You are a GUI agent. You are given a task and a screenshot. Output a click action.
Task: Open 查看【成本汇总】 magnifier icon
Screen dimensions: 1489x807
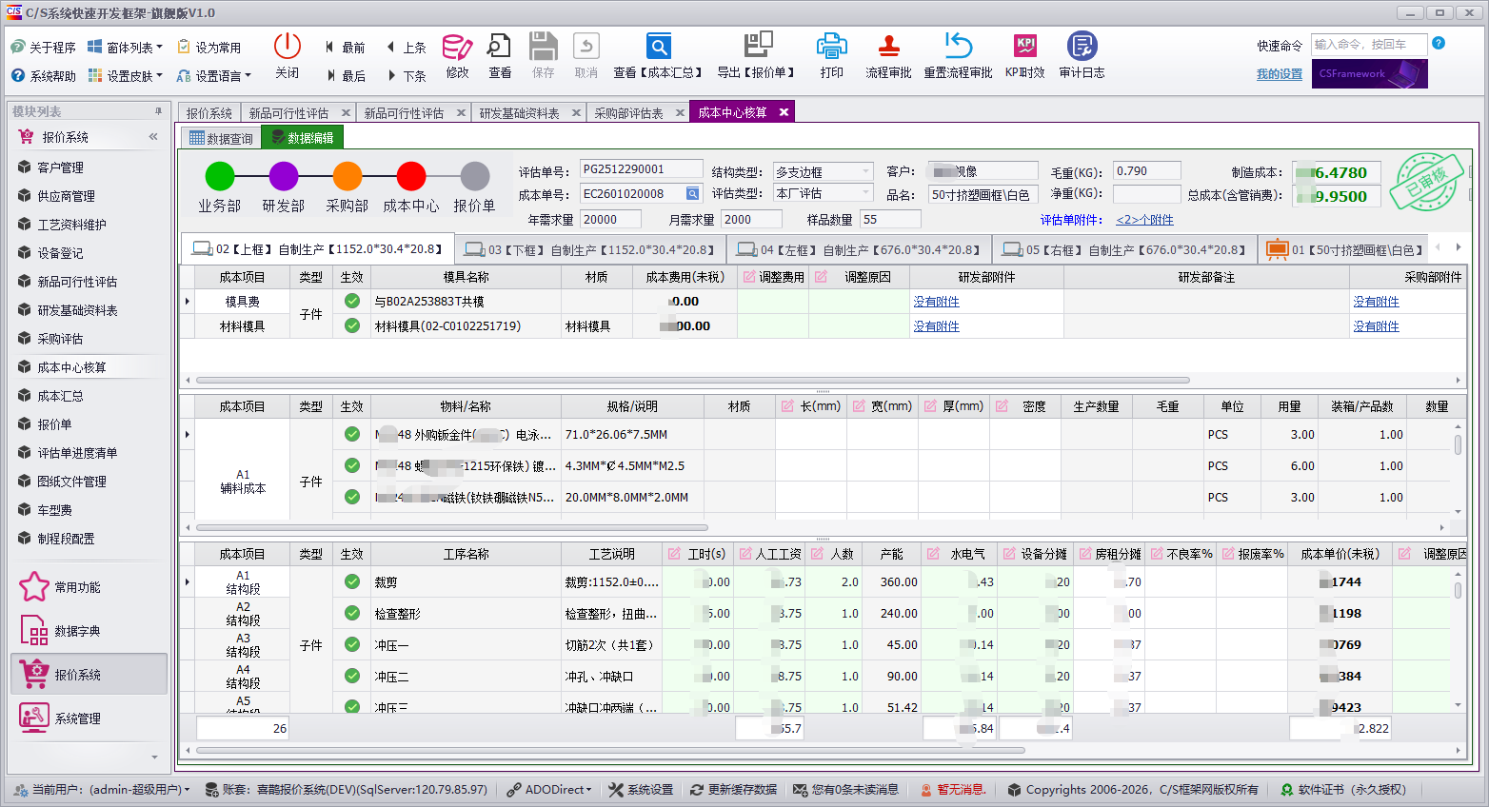(x=658, y=47)
